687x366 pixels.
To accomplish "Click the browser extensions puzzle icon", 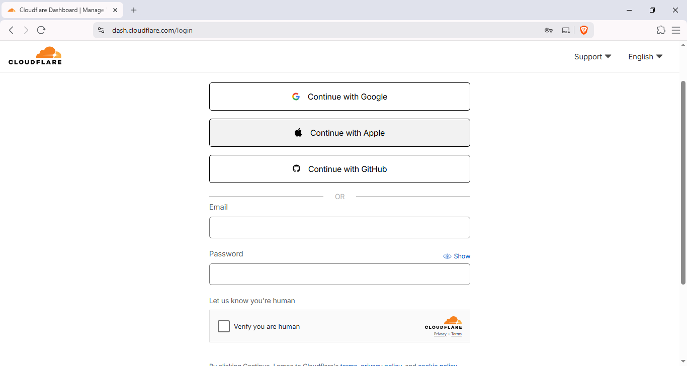I will pyautogui.click(x=661, y=30).
